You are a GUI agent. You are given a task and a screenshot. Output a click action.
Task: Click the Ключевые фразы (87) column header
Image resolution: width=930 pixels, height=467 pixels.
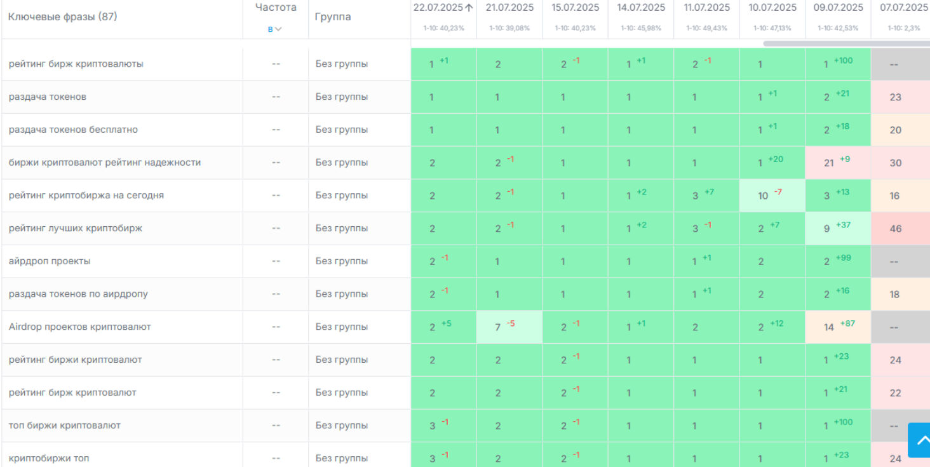click(x=62, y=17)
